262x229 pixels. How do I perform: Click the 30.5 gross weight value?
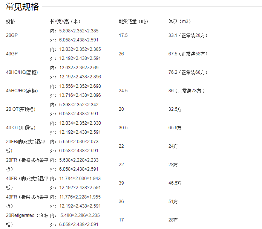point(123,128)
